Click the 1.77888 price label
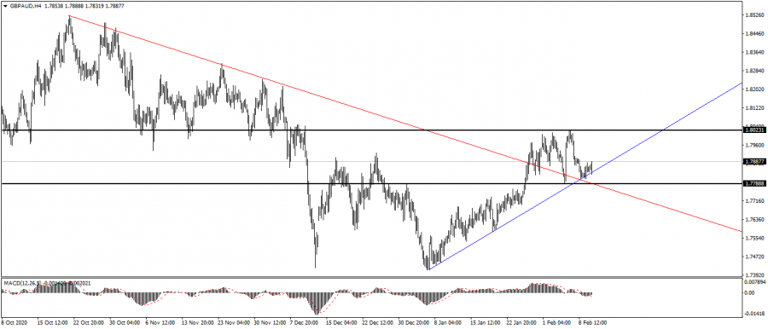Viewport: 768px width, 329px height. point(755,183)
